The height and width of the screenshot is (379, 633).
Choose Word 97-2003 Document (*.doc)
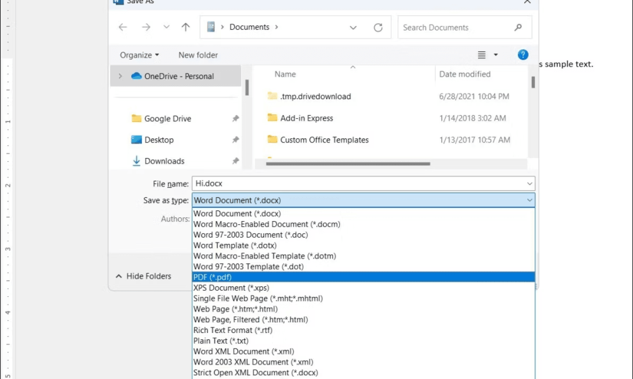tap(363, 235)
